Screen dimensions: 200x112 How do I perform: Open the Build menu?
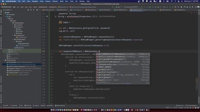point(62,1)
